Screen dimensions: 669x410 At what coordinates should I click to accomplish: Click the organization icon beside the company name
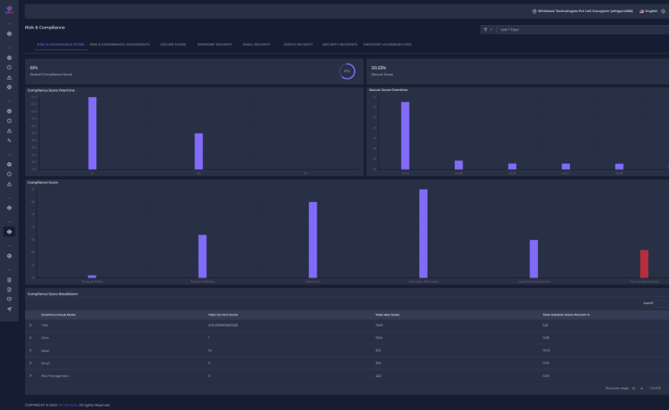(535, 11)
